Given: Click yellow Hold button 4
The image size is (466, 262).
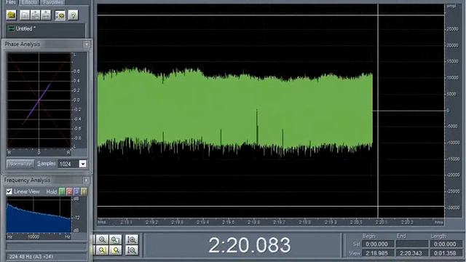Looking at the screenshot, I should click(84, 191).
